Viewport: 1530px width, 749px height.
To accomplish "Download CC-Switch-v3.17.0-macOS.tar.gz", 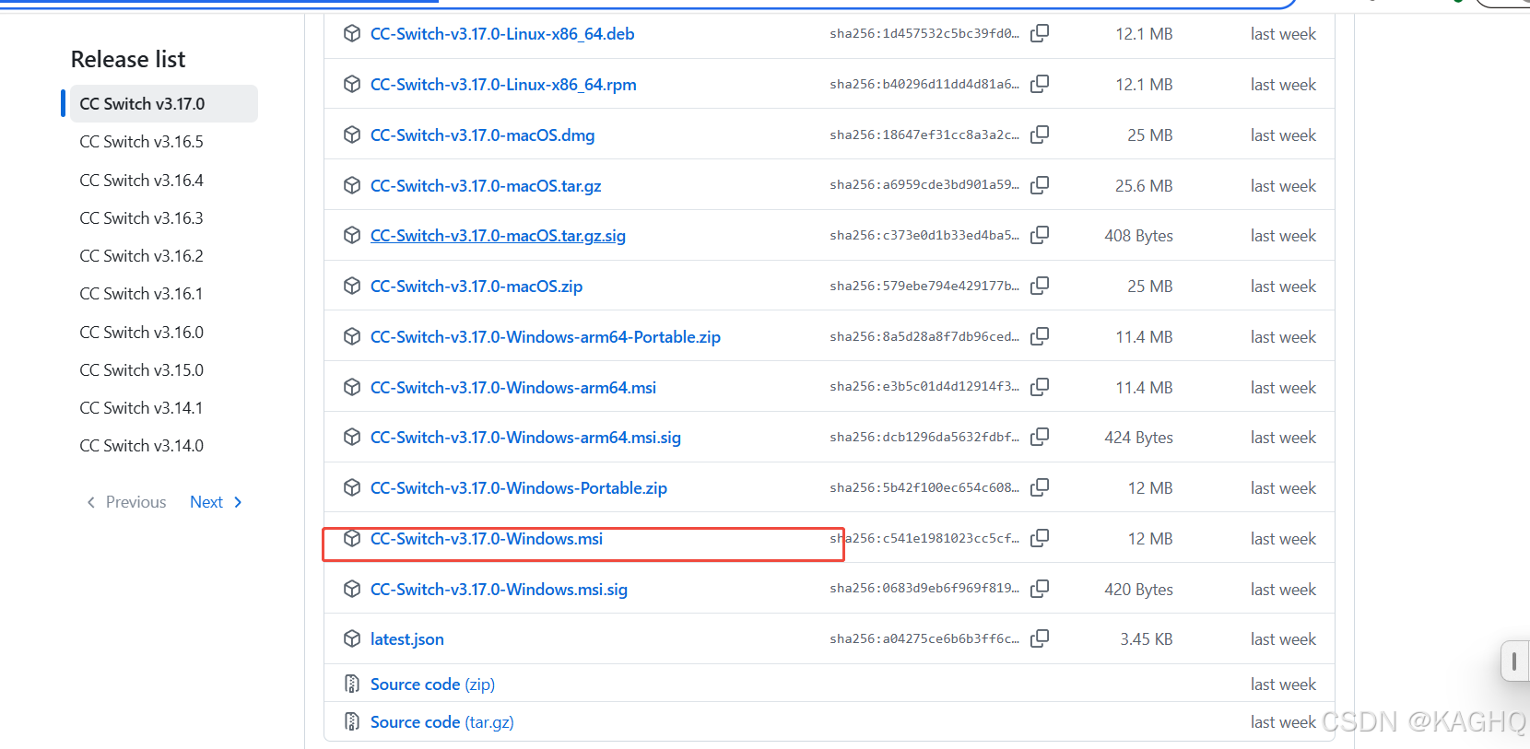I will (x=486, y=186).
